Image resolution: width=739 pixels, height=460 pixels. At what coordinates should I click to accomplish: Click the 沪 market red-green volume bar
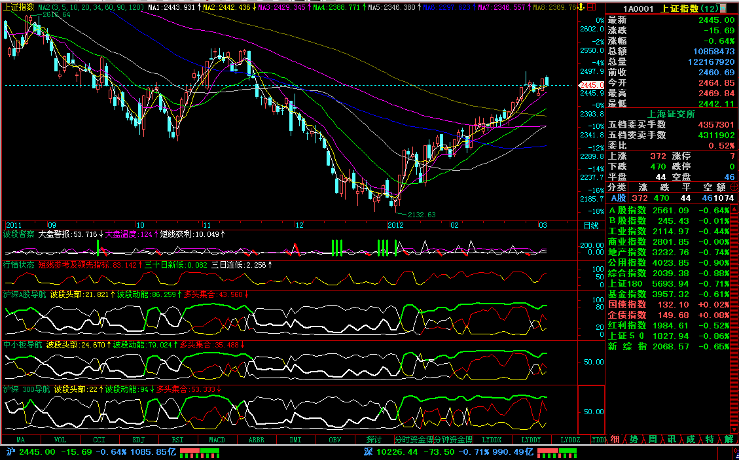(x=200, y=452)
